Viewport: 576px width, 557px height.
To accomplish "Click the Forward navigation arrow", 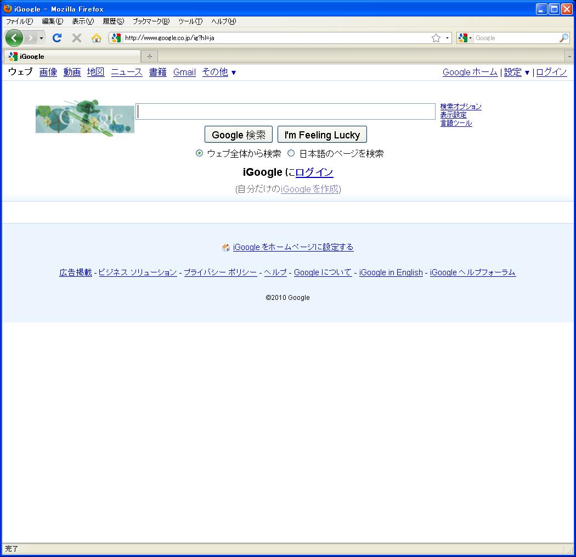I will point(31,38).
